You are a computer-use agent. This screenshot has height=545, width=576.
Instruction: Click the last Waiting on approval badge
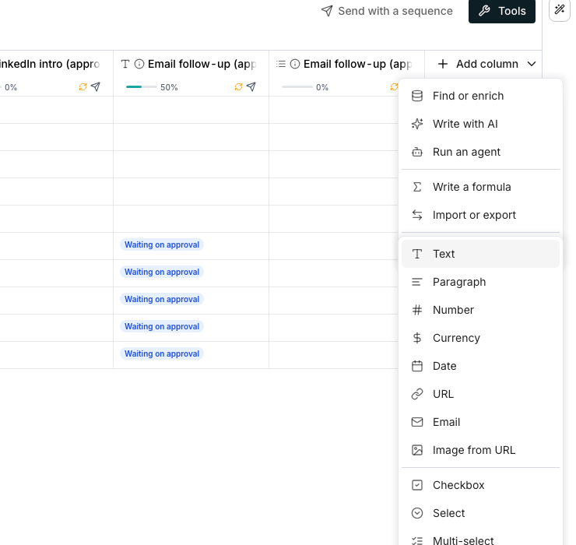[x=162, y=353]
